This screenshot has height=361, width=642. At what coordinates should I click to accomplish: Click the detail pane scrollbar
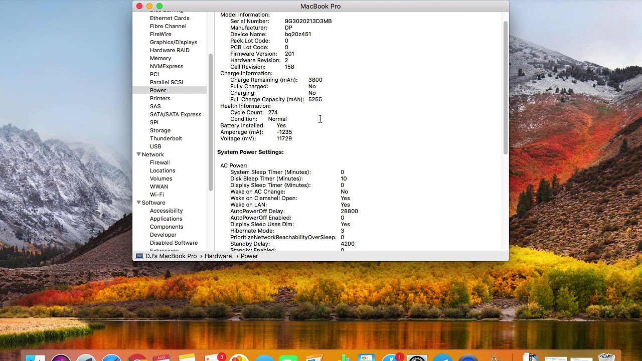(x=506, y=88)
